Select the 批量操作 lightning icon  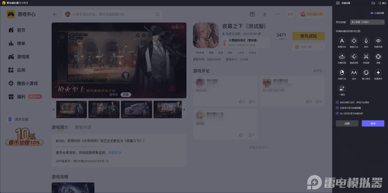[378, 72]
